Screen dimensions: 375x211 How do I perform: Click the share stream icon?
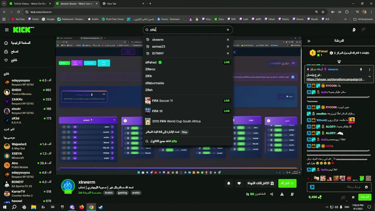point(272,194)
